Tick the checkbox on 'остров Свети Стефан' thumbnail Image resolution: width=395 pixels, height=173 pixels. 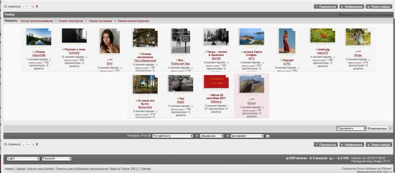263,30
